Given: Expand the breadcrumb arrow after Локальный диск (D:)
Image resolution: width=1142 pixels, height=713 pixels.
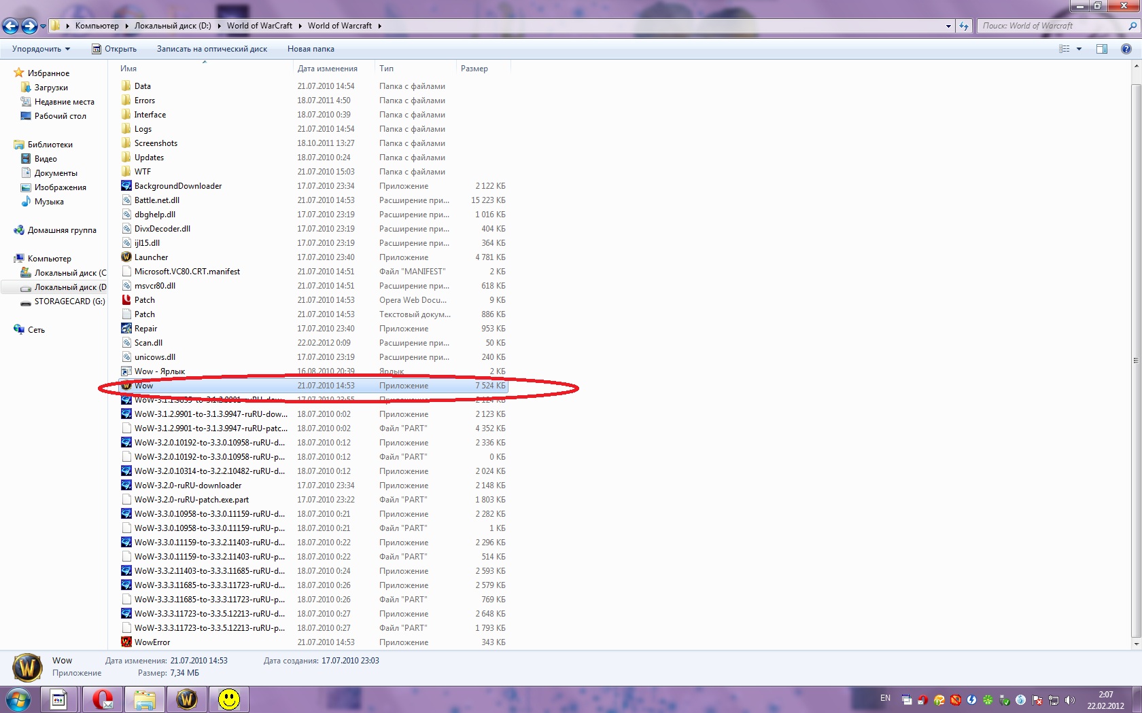Looking at the screenshot, I should (219, 26).
